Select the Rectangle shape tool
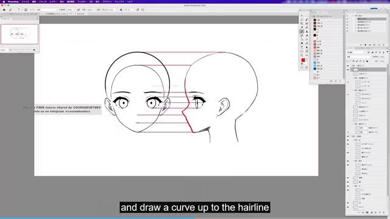The width and height of the screenshot is (390, 219). point(302,50)
